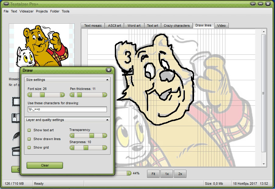The image size is (275, 189).
Task: Increase pen thickness with the right arrow
Action: click(x=105, y=95)
